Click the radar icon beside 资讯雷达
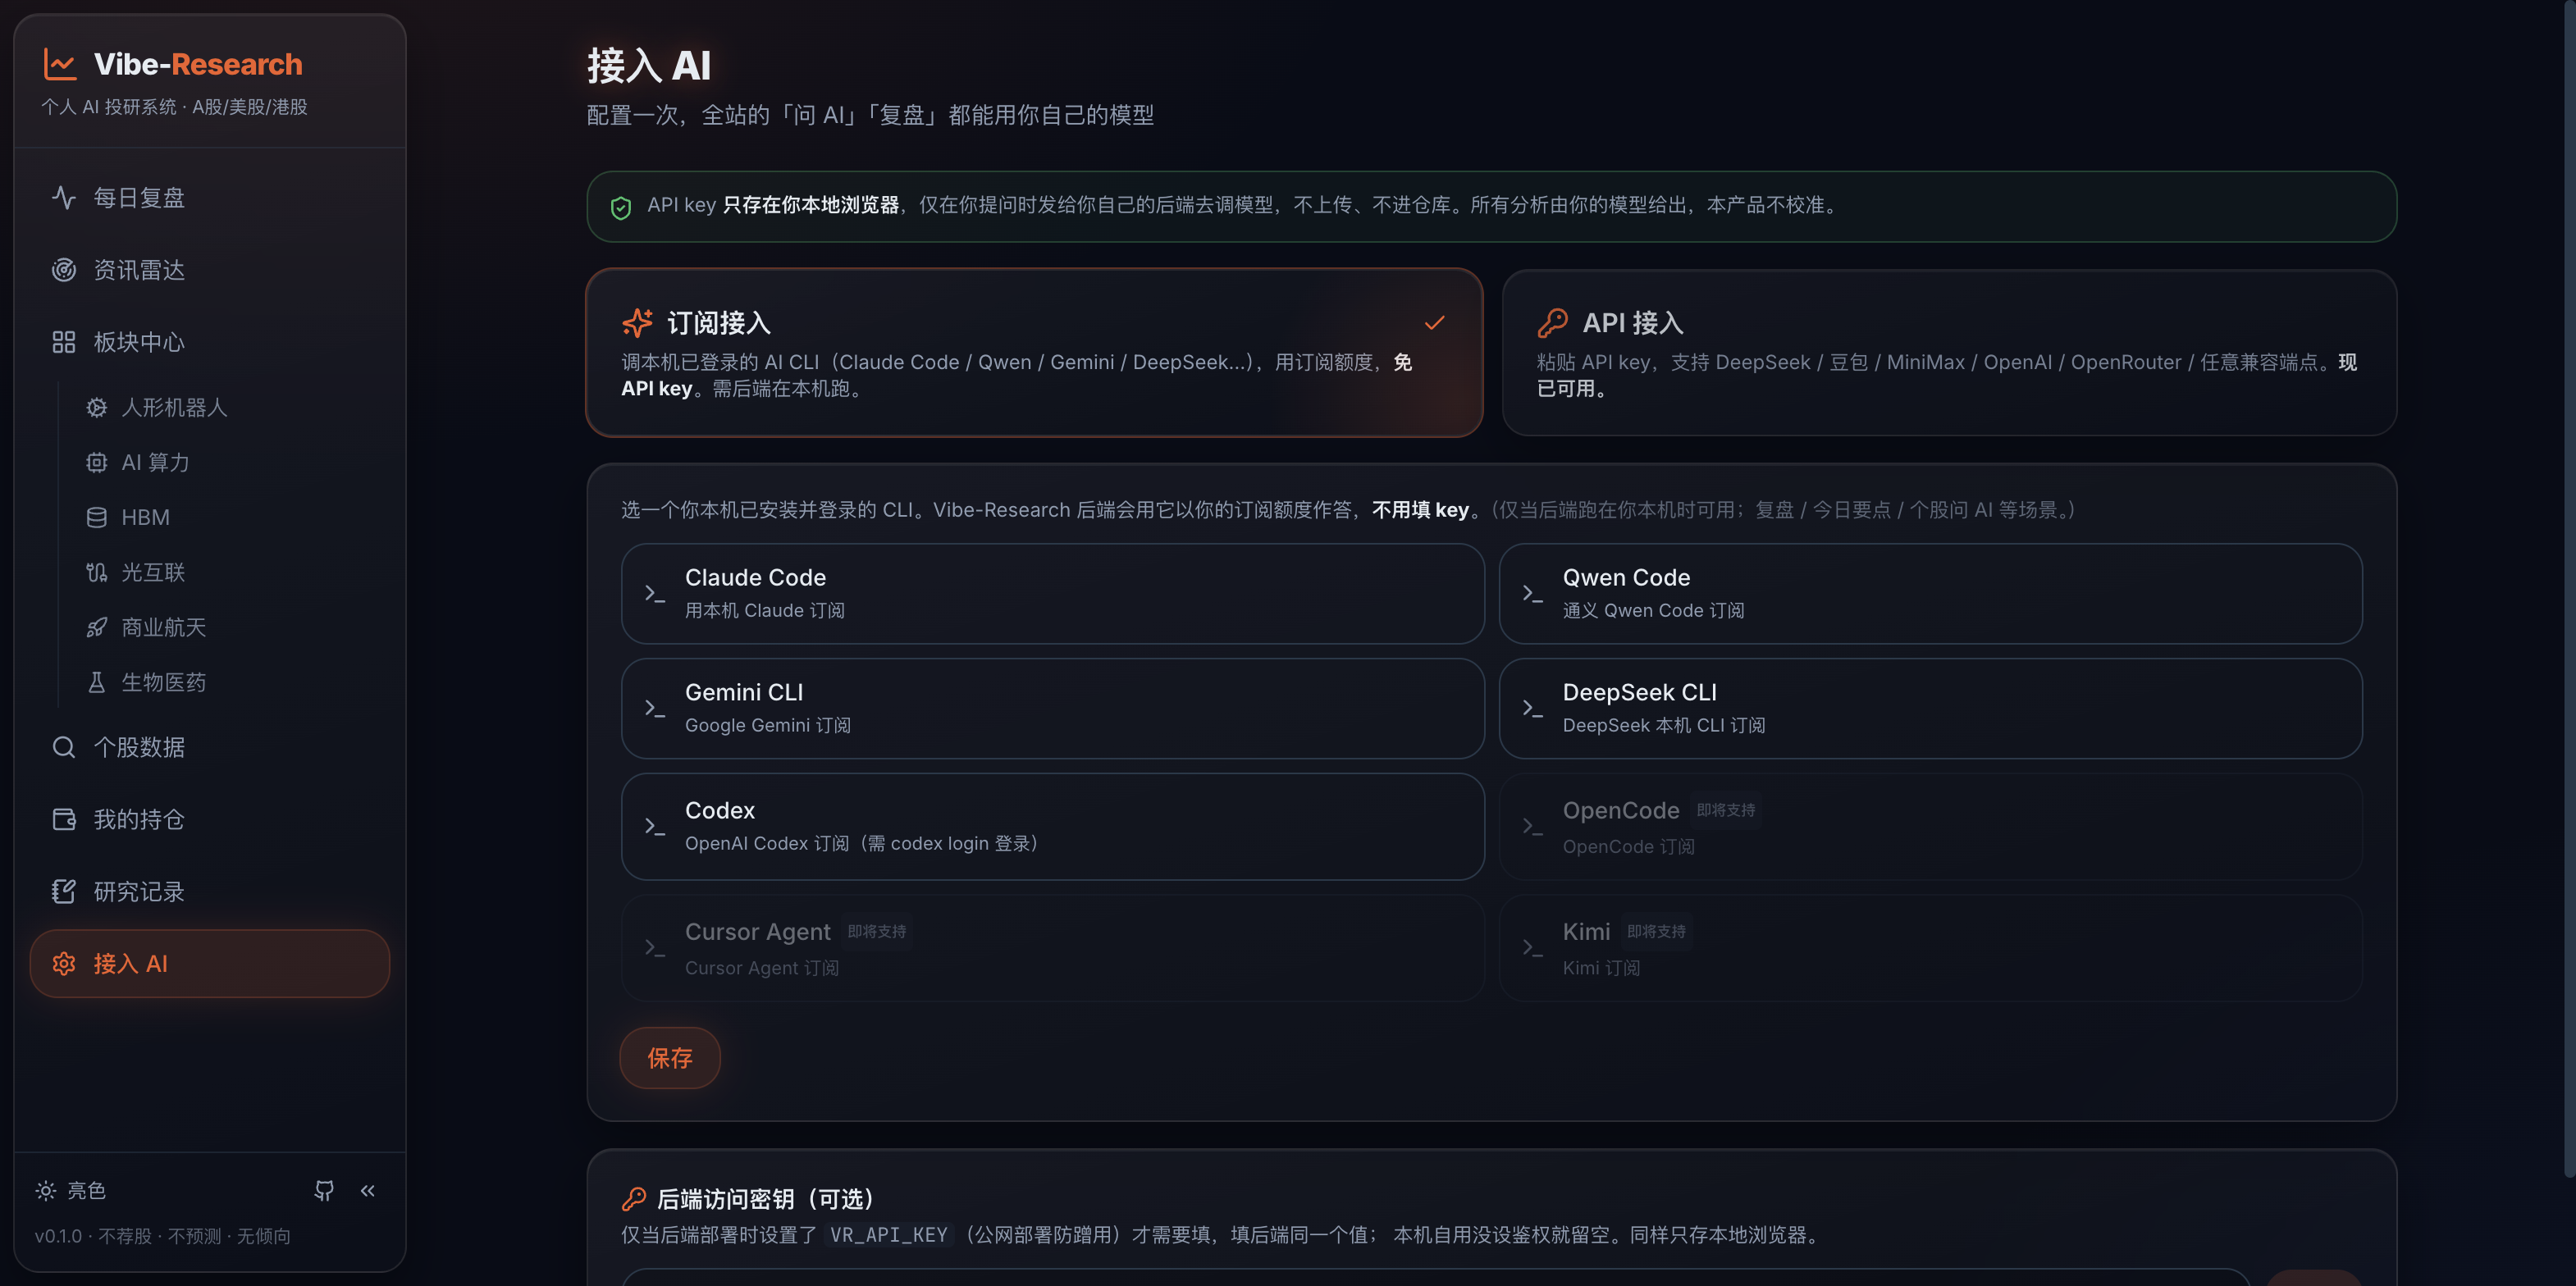This screenshot has width=2576, height=1286. [64, 270]
